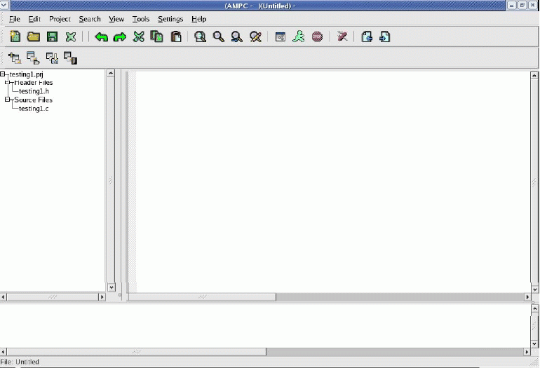
Task: Select the Source Files folder label
Action: click(34, 100)
